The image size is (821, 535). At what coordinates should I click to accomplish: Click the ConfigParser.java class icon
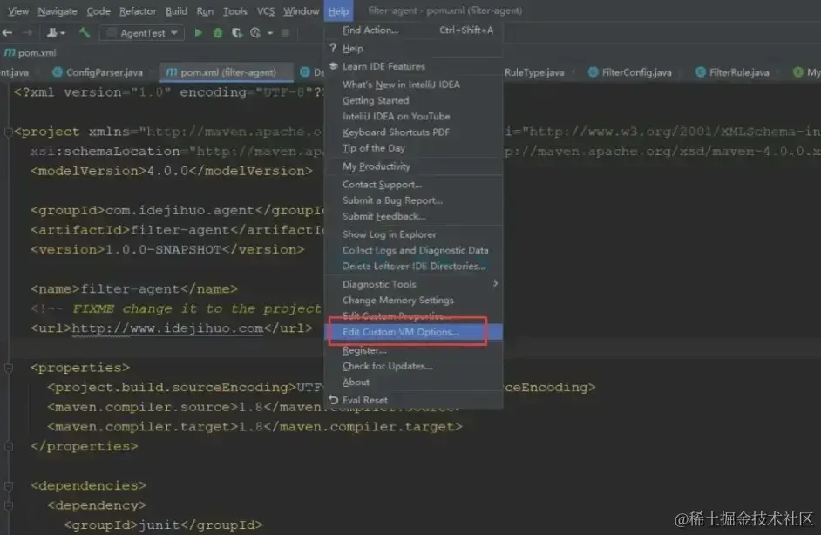click(58, 72)
